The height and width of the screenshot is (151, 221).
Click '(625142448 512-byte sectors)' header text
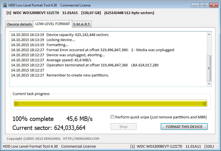click(129, 13)
